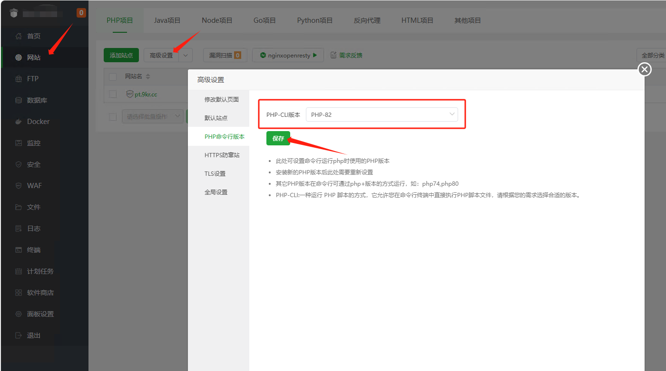Click the green 保存 button
The height and width of the screenshot is (371, 666).
(x=278, y=138)
